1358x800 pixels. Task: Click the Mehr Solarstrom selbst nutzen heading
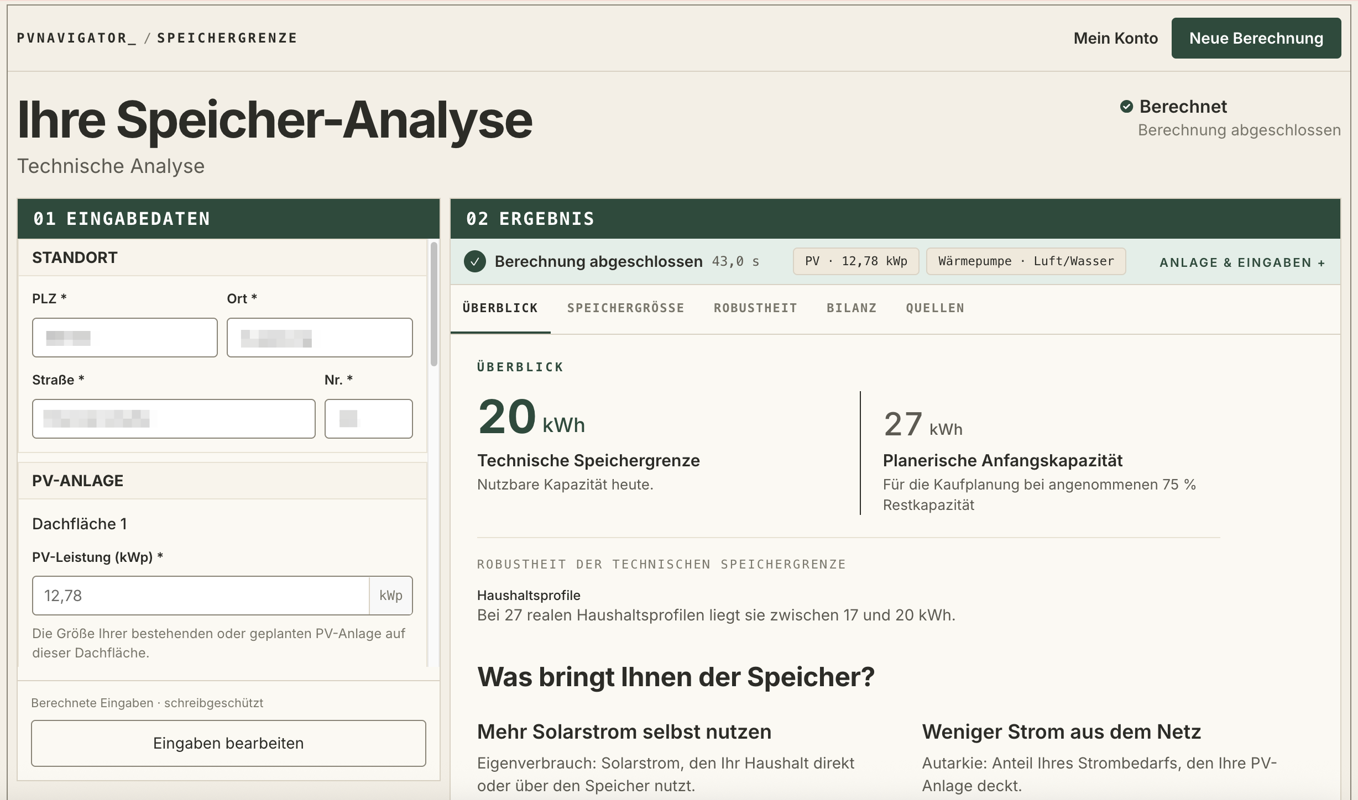point(624,731)
